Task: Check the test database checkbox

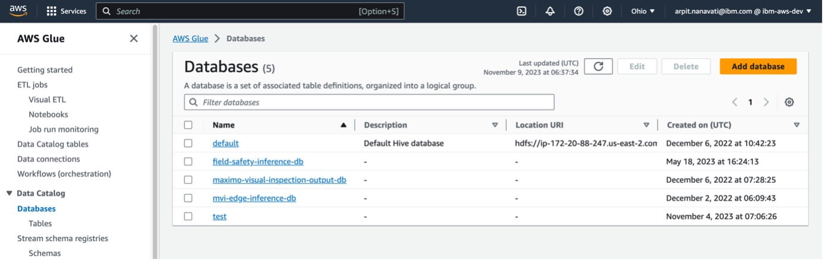Action: [188, 217]
